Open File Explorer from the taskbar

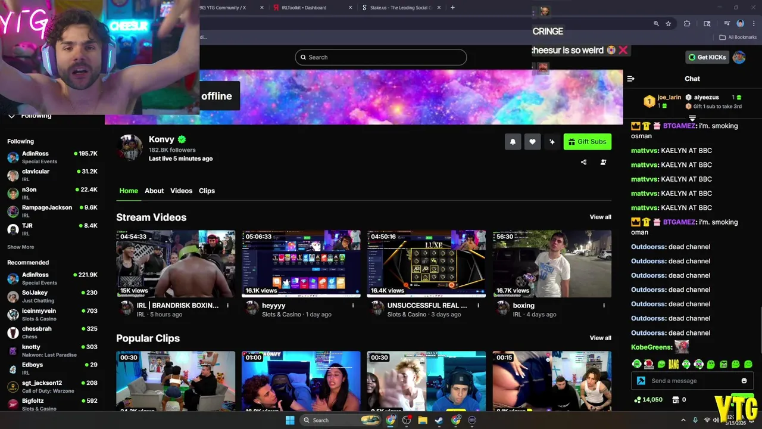pyautogui.click(x=423, y=420)
